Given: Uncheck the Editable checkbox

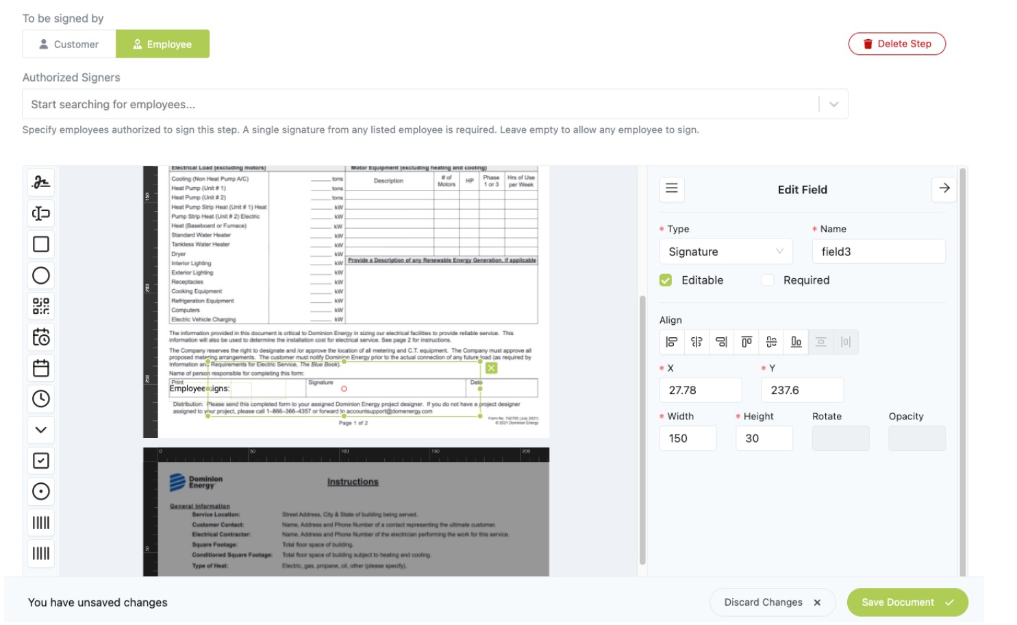Looking at the screenshot, I should [x=665, y=280].
